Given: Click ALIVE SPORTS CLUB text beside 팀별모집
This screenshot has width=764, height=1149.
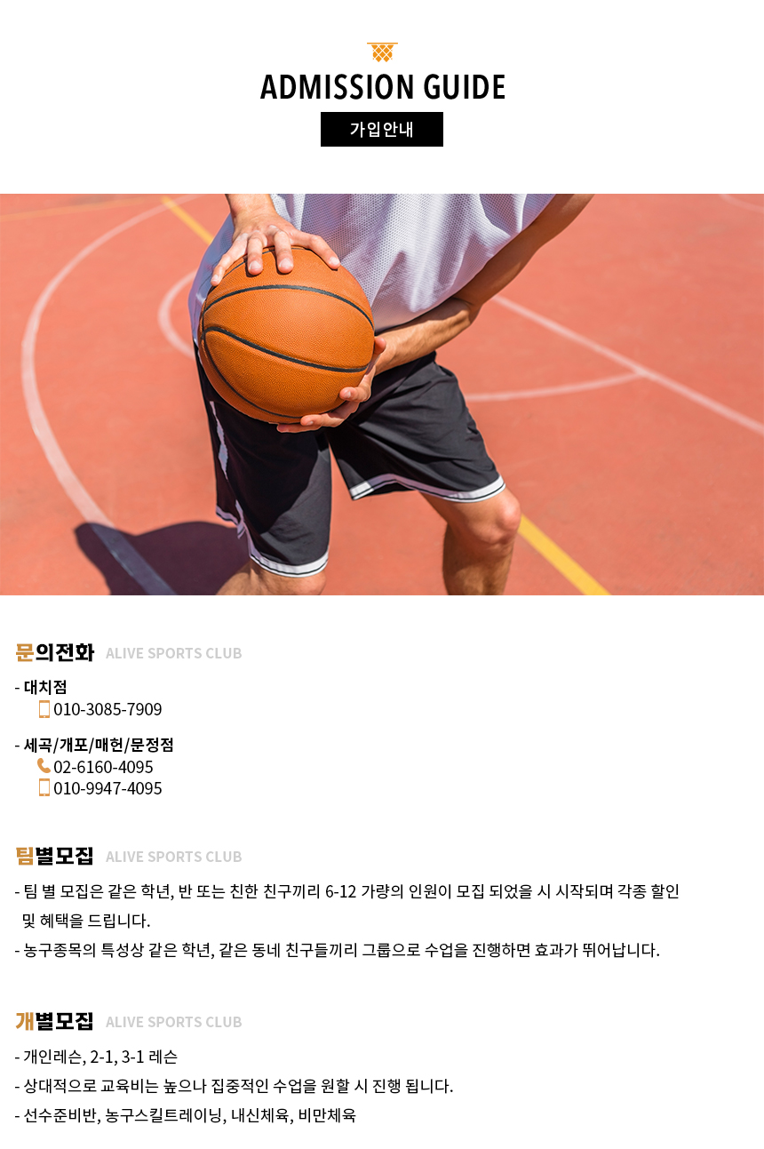Looking at the screenshot, I should [173, 857].
